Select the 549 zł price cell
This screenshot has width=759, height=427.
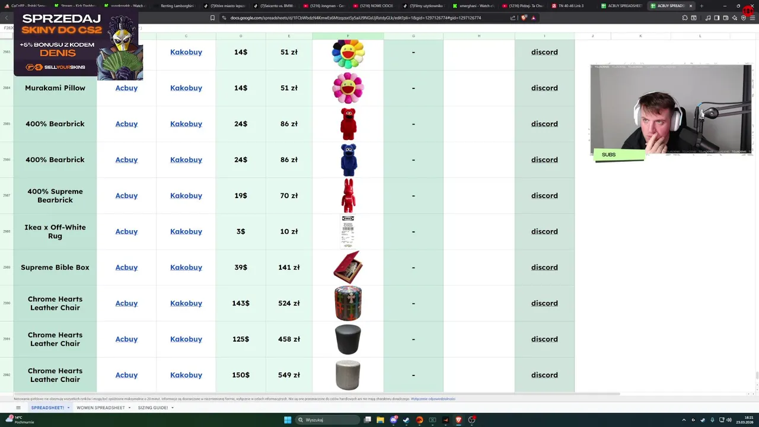click(289, 375)
